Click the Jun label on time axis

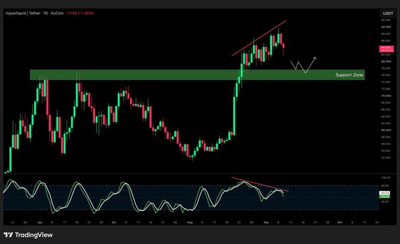point(40,222)
